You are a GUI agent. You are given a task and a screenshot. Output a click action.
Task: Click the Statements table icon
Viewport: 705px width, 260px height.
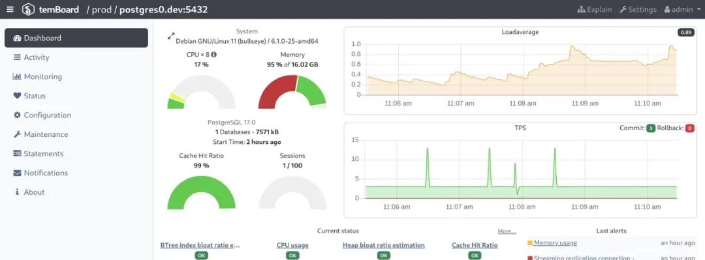[17, 154]
